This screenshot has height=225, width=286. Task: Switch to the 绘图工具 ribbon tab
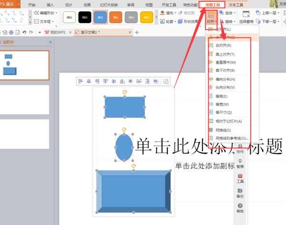(x=213, y=4)
